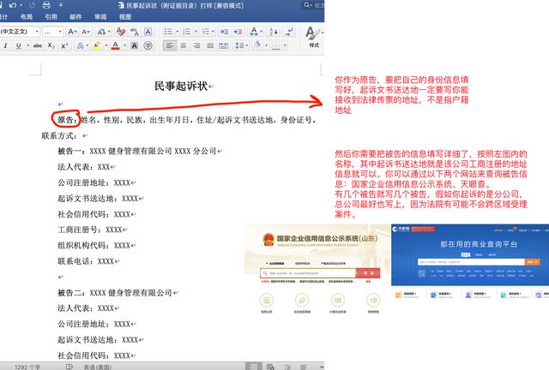This screenshot has width=549, height=370.
Task: Click the Increase Indent icon
Action: (x=238, y=32)
